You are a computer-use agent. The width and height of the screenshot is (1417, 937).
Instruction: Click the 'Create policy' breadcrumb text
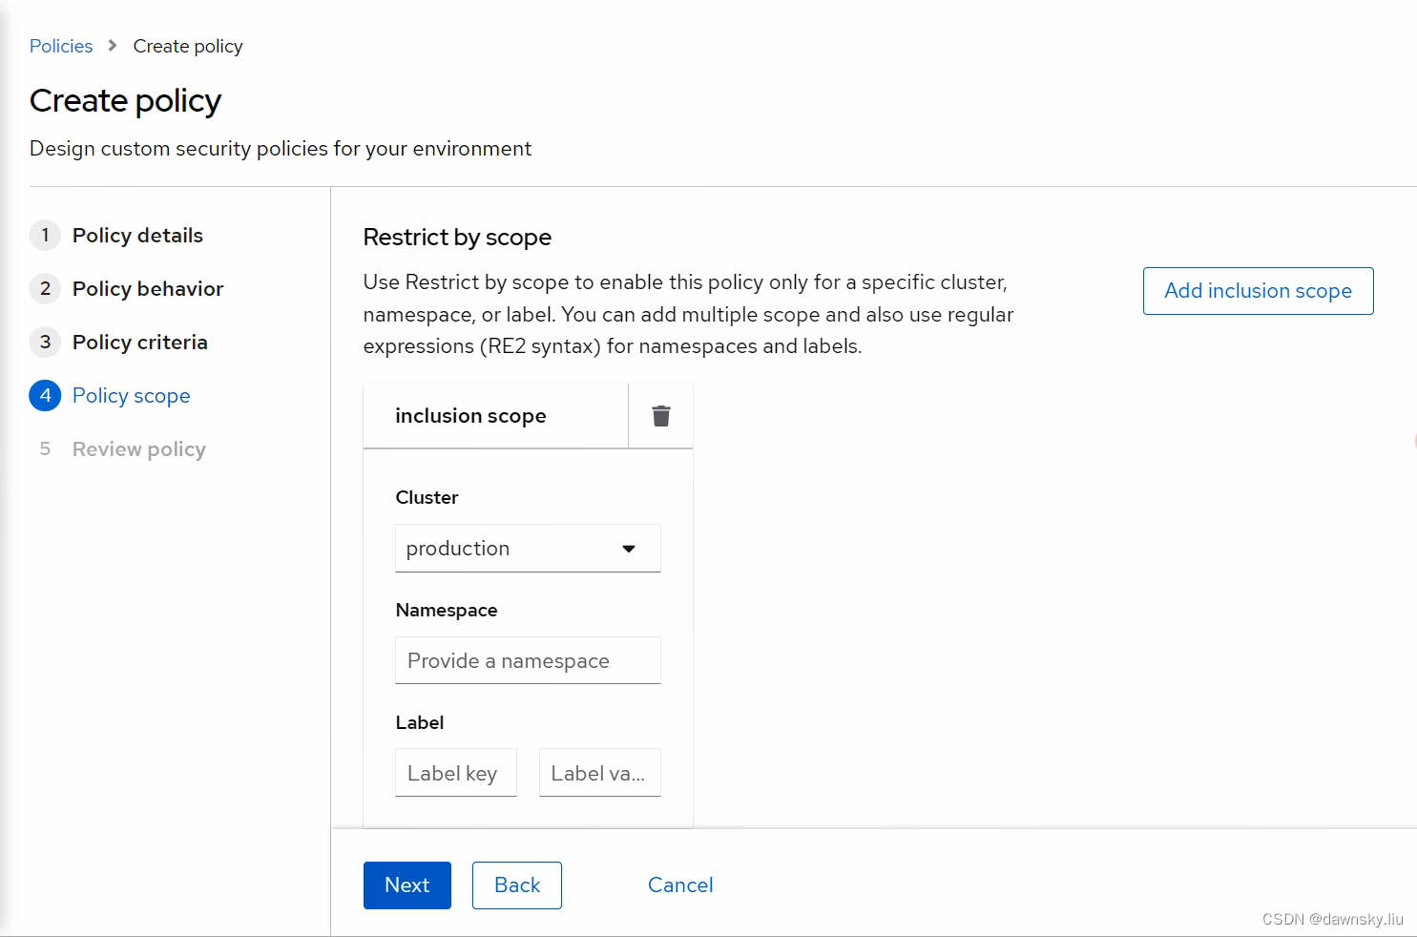(x=188, y=46)
